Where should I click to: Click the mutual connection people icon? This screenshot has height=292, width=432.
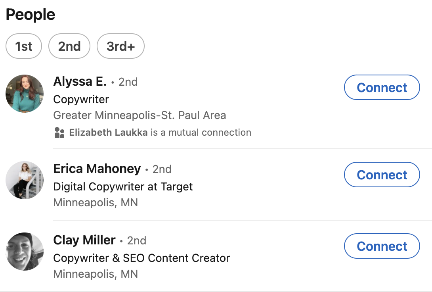pyautogui.click(x=60, y=133)
